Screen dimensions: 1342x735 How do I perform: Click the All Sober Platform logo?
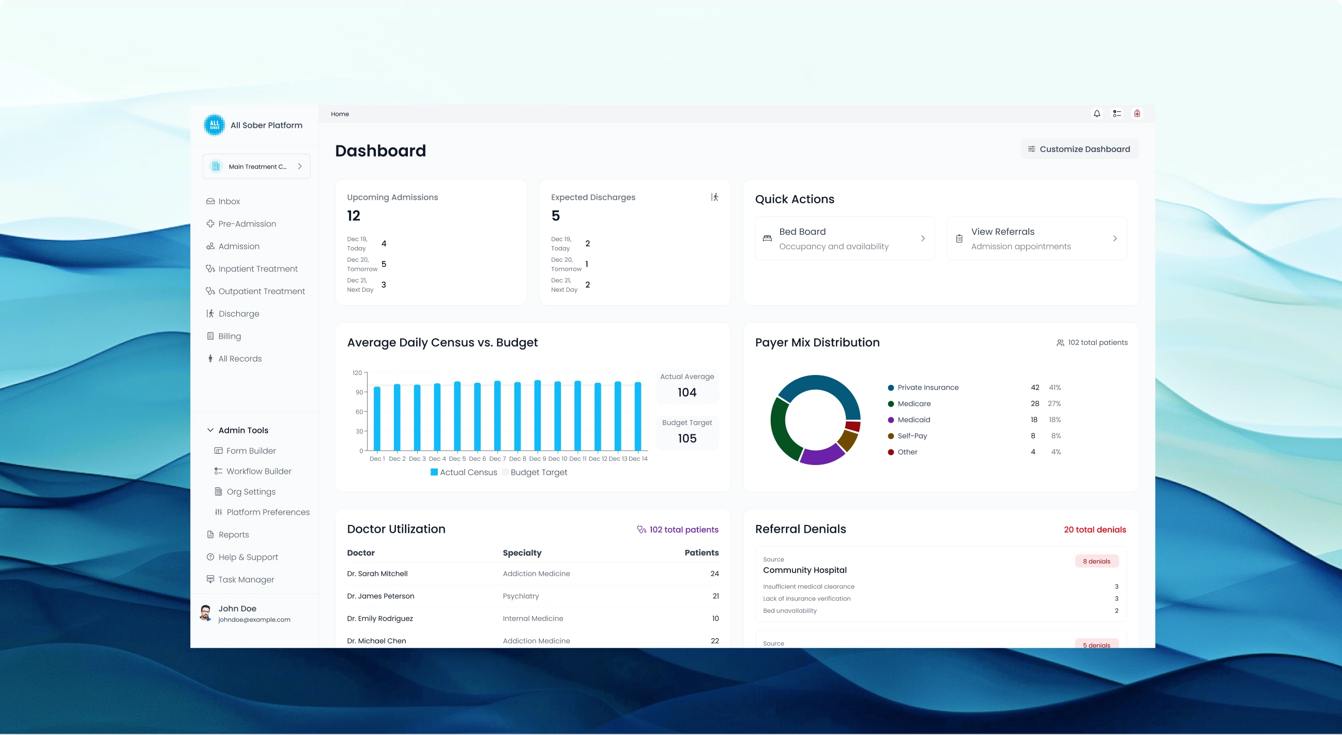pyautogui.click(x=214, y=125)
